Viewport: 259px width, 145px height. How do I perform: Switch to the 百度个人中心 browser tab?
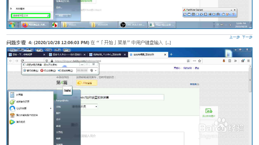(67, 54)
